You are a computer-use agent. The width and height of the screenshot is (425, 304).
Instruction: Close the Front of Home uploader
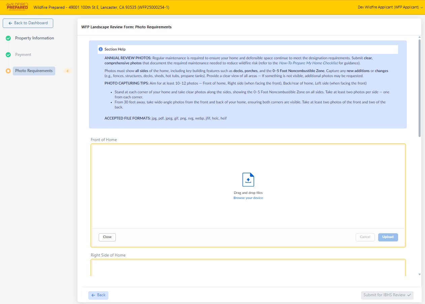click(107, 237)
